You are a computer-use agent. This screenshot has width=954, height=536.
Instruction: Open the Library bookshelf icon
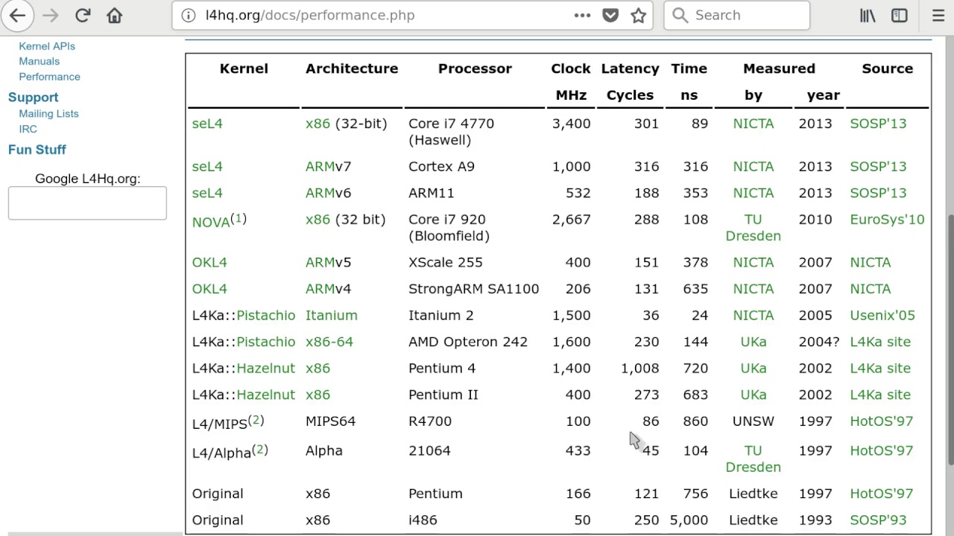[x=868, y=15]
